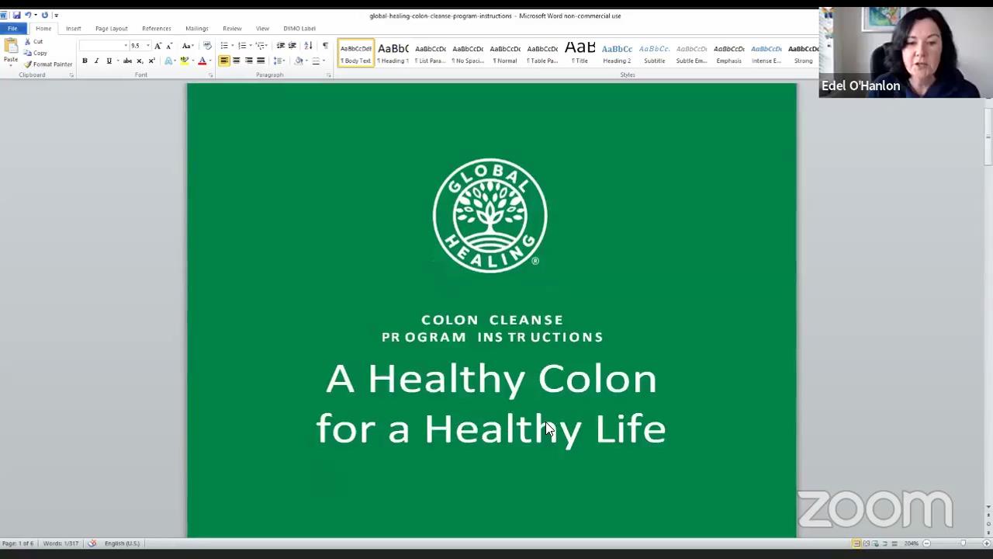This screenshot has width=993, height=559.
Task: Toggle italic formatting
Action: coord(96,61)
